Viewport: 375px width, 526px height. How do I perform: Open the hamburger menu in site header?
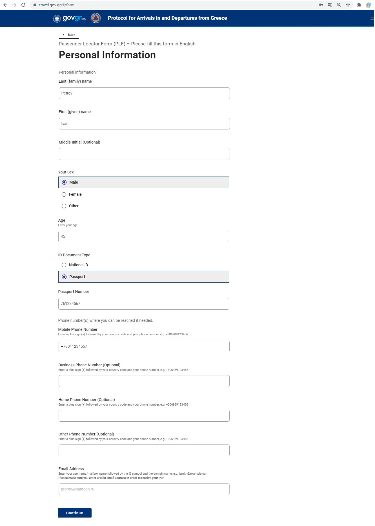pos(372,18)
